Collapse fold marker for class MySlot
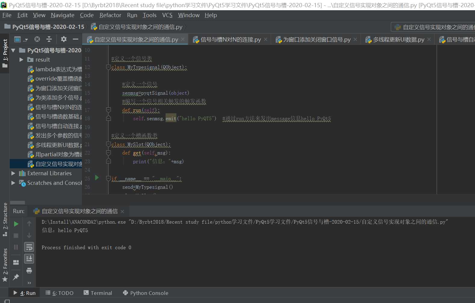The image size is (475, 303). pyautogui.click(x=108, y=145)
